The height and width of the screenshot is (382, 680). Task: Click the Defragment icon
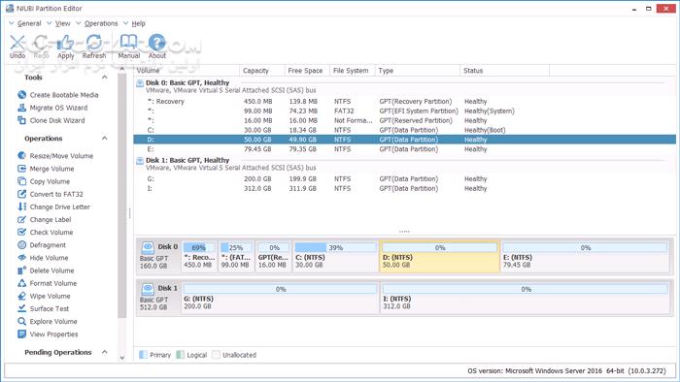[21, 245]
